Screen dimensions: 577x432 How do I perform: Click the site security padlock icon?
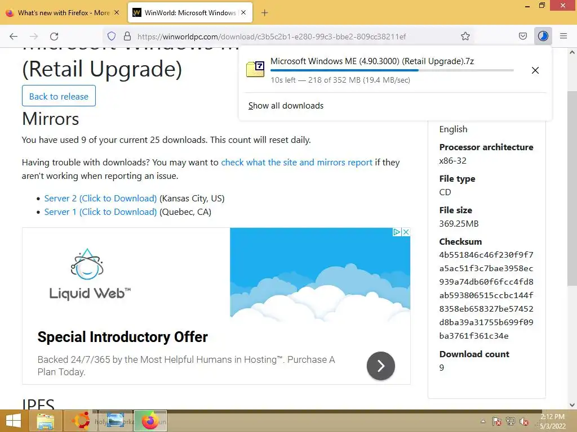127,36
